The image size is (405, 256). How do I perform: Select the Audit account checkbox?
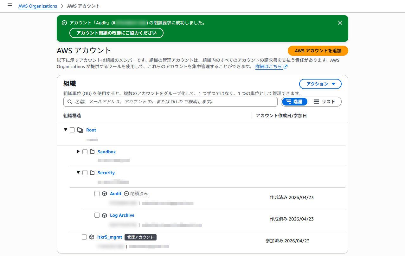click(97, 194)
